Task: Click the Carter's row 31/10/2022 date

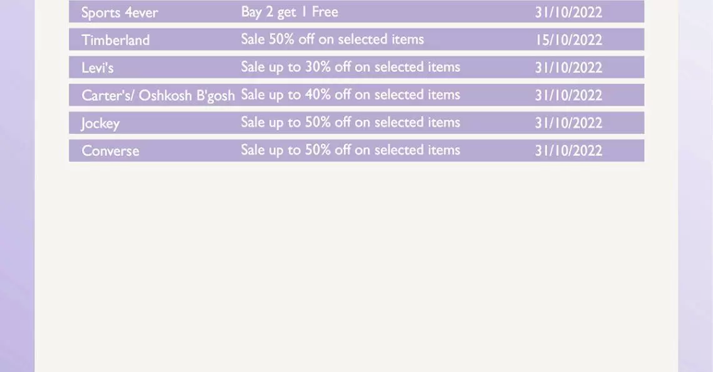Action: (569, 96)
